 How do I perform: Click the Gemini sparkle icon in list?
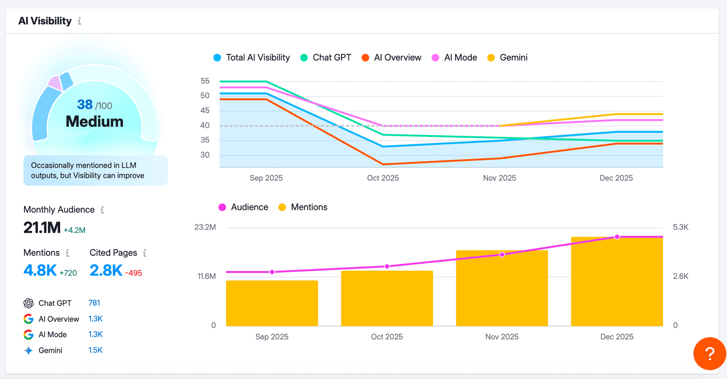pyautogui.click(x=28, y=351)
